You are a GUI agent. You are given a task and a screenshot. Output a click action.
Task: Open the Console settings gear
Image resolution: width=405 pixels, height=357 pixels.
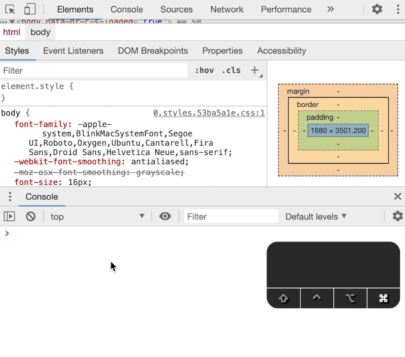[397, 216]
